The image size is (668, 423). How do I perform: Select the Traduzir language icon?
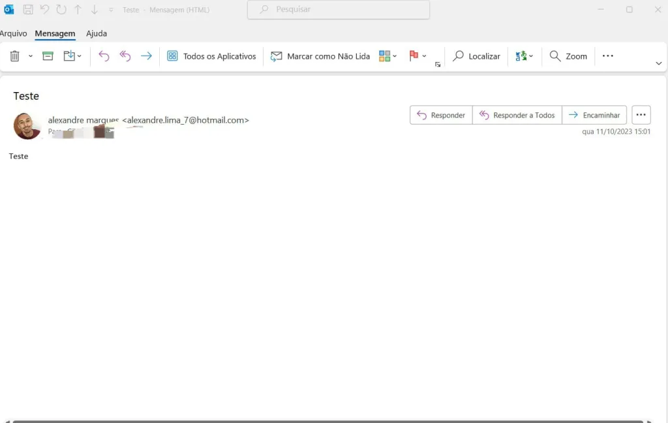(521, 56)
